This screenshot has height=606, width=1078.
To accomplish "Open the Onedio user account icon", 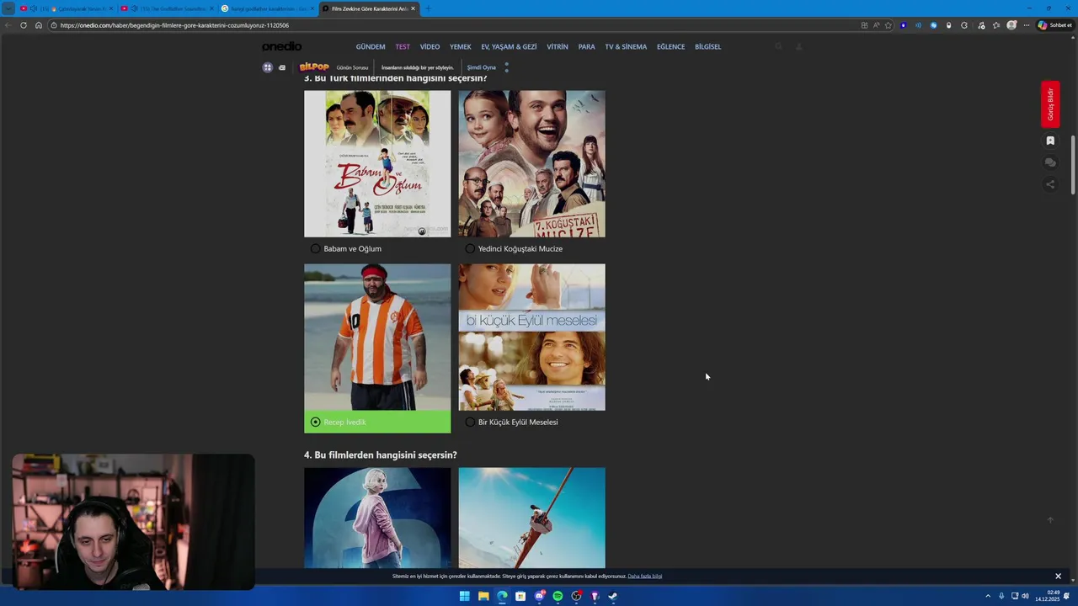I will point(798,46).
